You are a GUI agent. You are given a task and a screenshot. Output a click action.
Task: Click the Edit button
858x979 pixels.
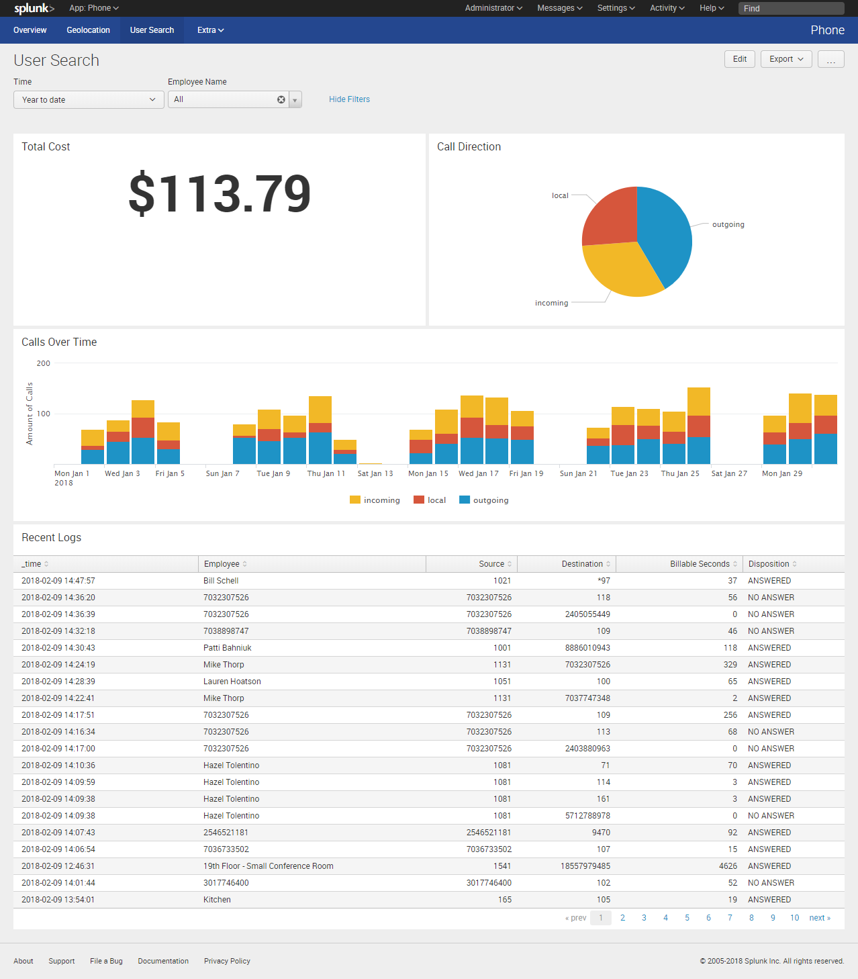pos(740,59)
